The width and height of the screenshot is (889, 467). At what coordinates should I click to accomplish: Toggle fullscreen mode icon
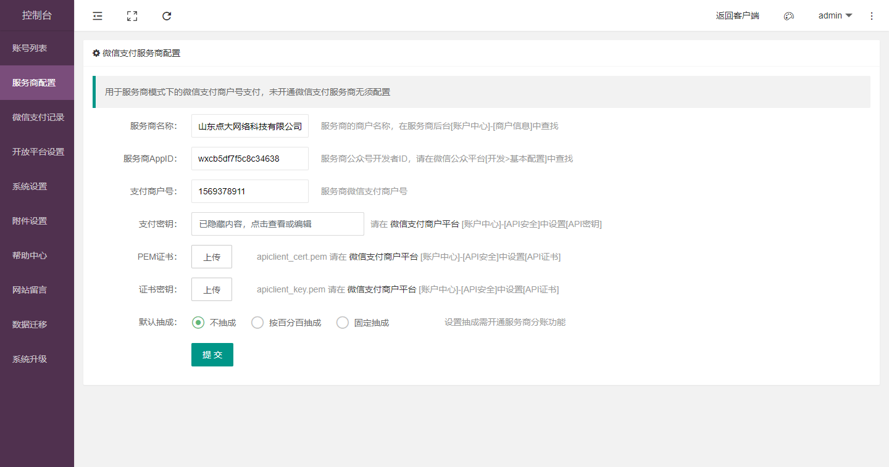132,16
